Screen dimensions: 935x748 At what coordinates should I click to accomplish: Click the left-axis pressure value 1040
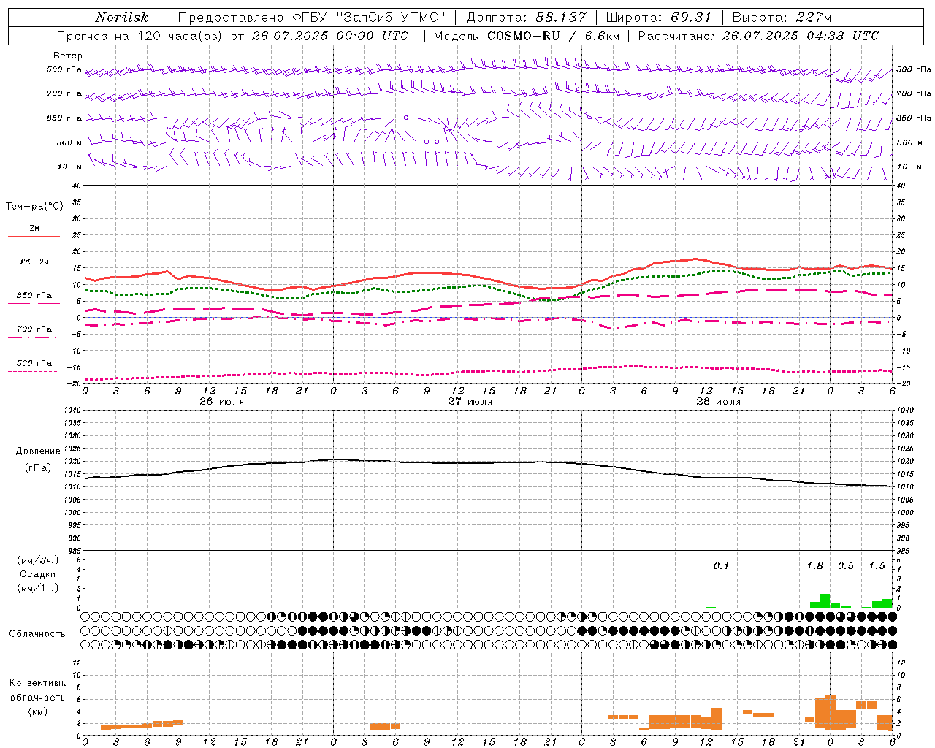click(x=73, y=411)
